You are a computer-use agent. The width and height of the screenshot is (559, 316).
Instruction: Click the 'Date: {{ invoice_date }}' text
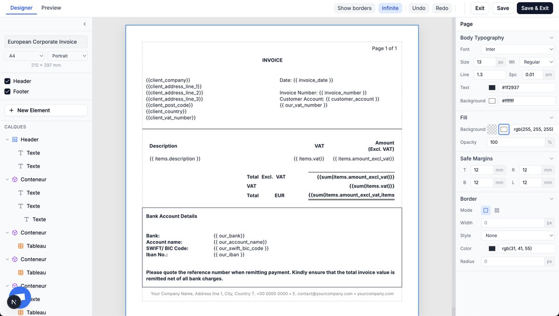click(306, 81)
